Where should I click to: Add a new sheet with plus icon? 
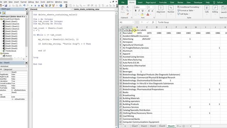[x=184, y=126]
